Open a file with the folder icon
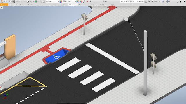 pyautogui.click(x=10, y=1)
